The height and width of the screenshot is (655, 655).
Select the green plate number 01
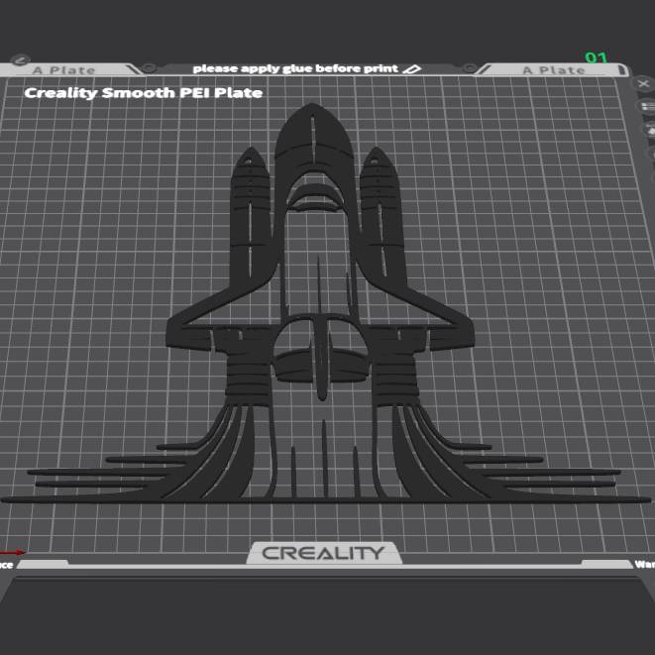coord(597,58)
